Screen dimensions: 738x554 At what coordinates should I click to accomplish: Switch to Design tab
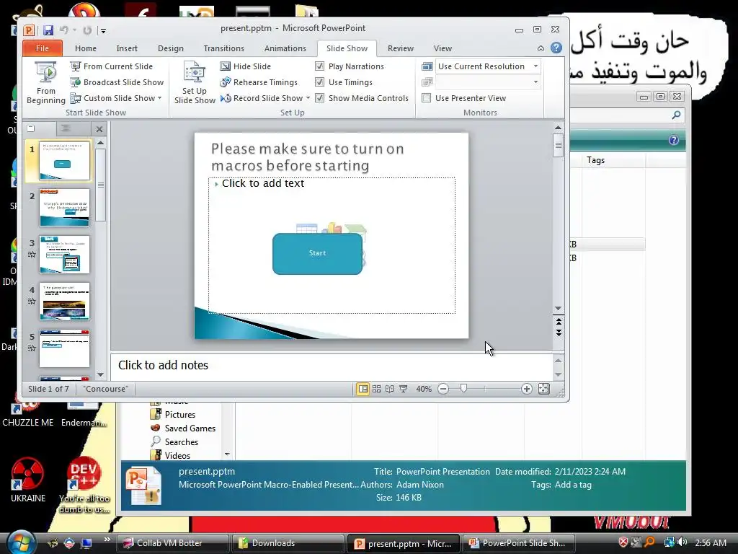click(x=171, y=48)
